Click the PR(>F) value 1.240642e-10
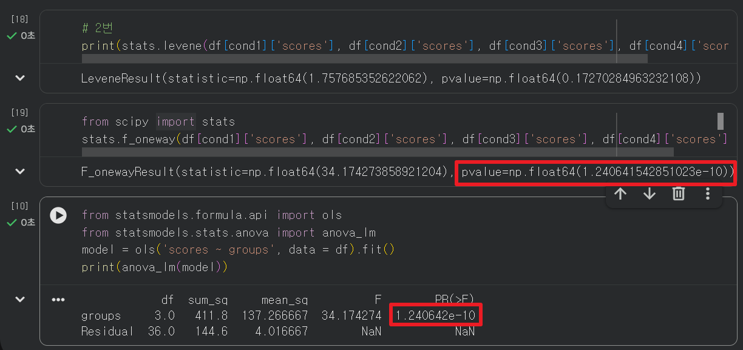The image size is (743, 350). tap(435, 315)
